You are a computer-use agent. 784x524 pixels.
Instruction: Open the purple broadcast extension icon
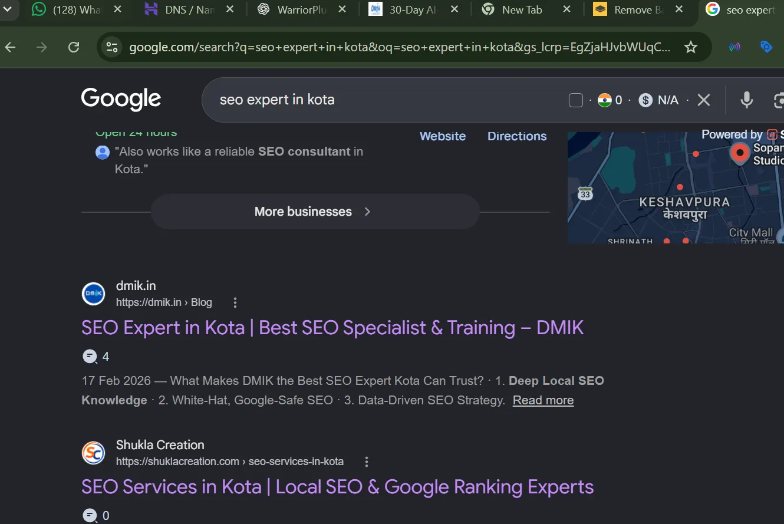(734, 47)
